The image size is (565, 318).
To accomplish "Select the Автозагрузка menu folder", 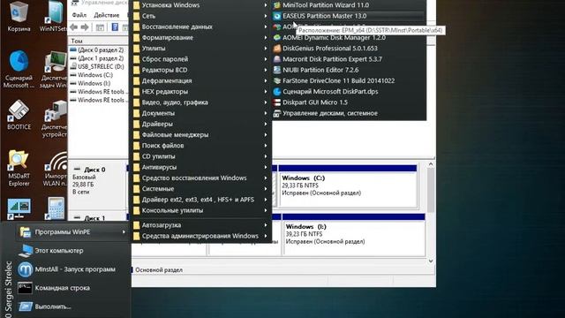I will click(x=201, y=225).
